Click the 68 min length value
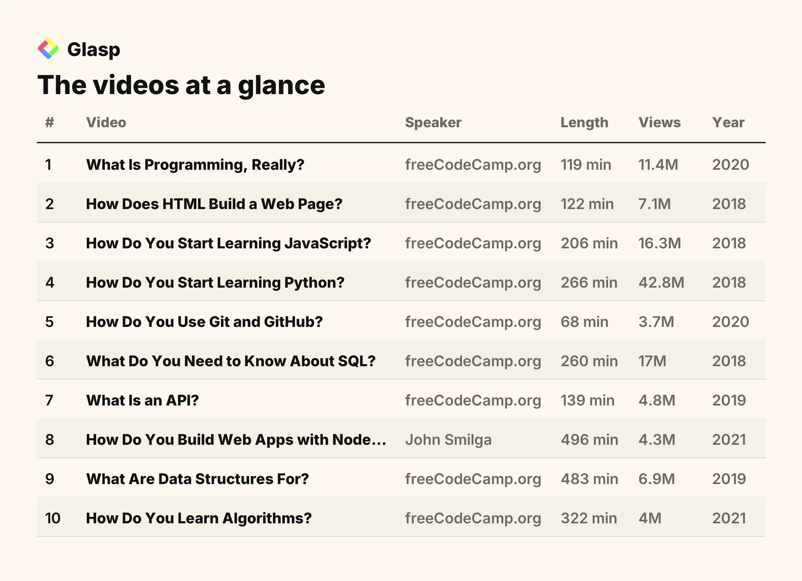The height and width of the screenshot is (581, 802). pyautogui.click(x=584, y=322)
